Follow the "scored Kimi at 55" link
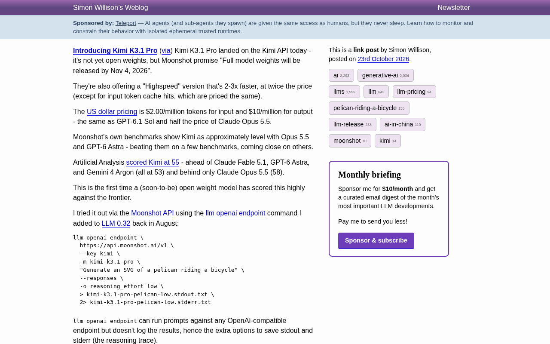This screenshot has width=550, height=344. pyautogui.click(x=153, y=163)
